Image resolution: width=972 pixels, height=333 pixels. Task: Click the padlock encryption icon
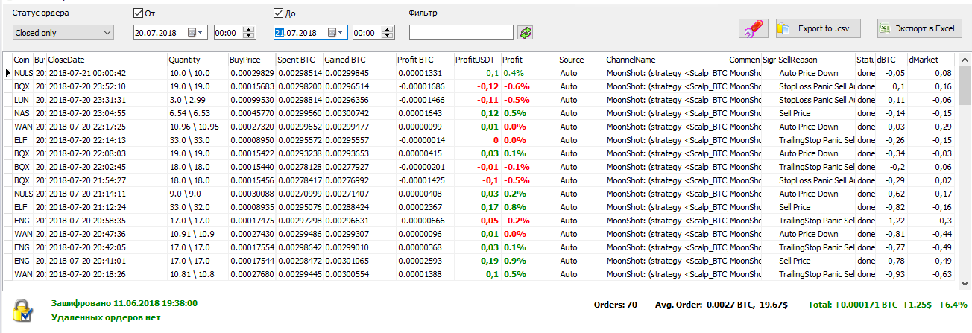(x=23, y=311)
